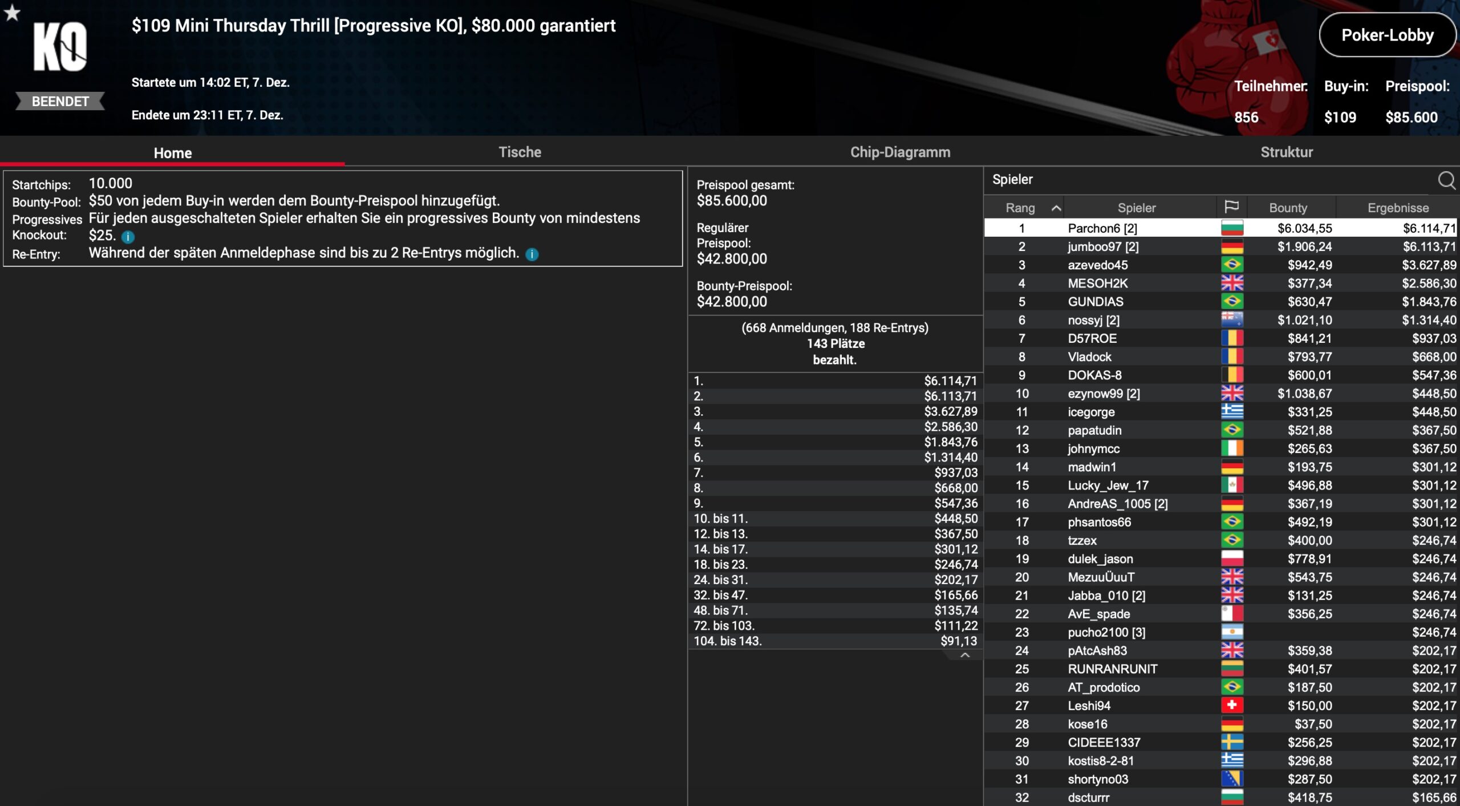Click the Swiss flag next to Leshi94
The width and height of the screenshot is (1460, 806).
click(x=1232, y=706)
